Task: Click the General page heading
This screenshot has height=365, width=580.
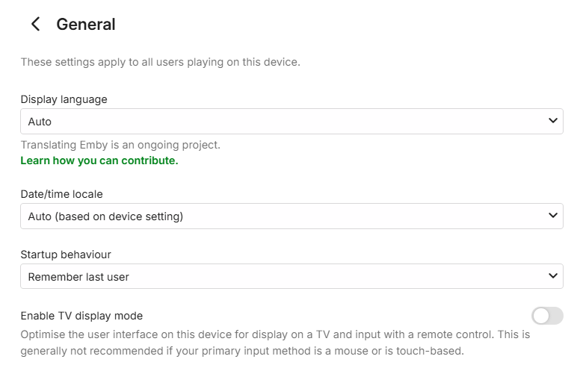Action: click(x=86, y=25)
